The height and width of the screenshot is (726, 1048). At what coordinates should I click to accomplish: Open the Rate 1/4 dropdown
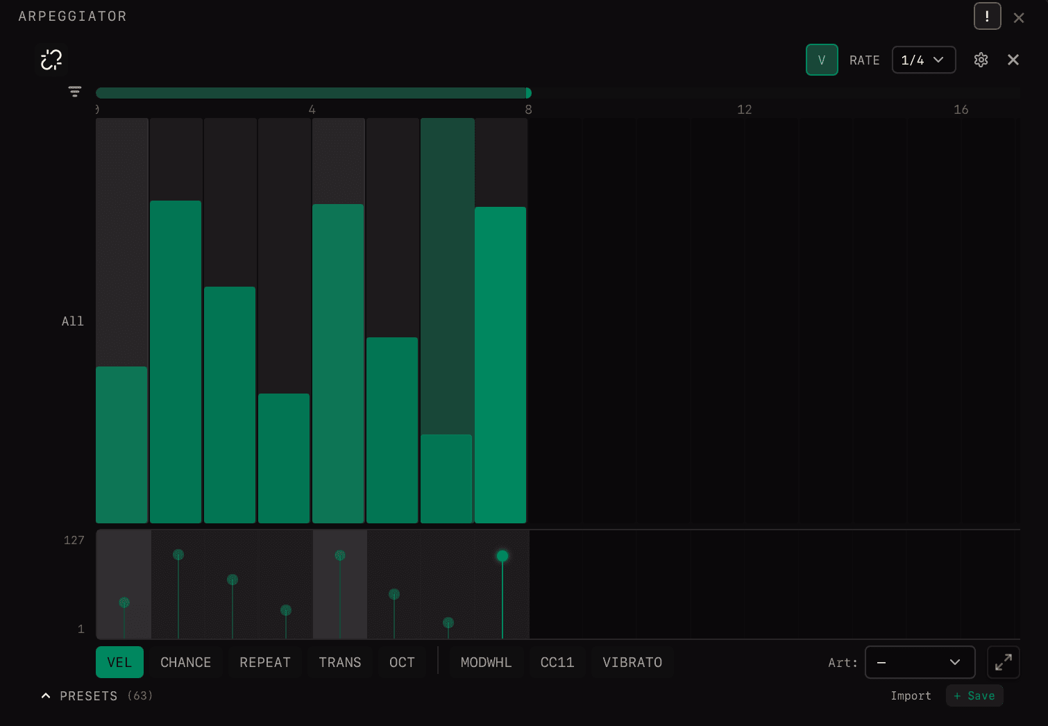[x=924, y=60]
